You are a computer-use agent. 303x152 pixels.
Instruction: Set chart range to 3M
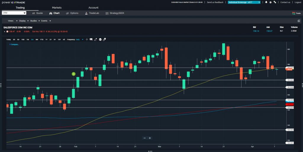point(32,40)
